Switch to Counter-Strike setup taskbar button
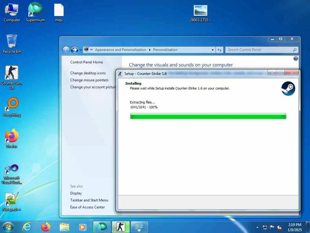Image resolution: width=310 pixels, height=233 pixels. pyautogui.click(x=120, y=227)
